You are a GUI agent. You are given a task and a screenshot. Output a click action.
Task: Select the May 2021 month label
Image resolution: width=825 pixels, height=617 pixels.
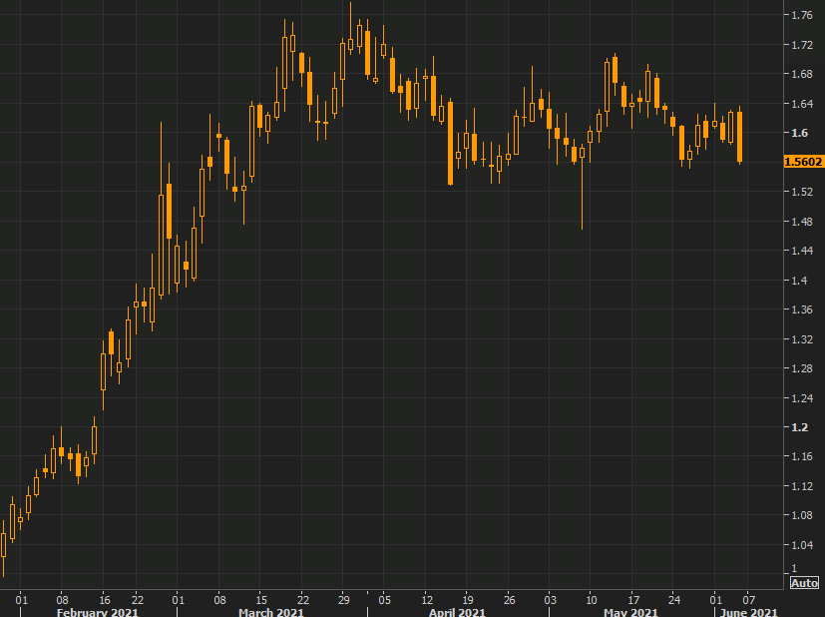pyautogui.click(x=630, y=612)
